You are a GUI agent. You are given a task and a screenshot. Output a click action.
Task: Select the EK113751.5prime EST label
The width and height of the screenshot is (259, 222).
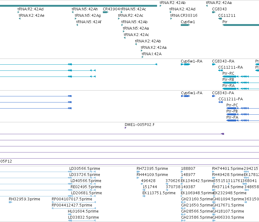coord(159,193)
